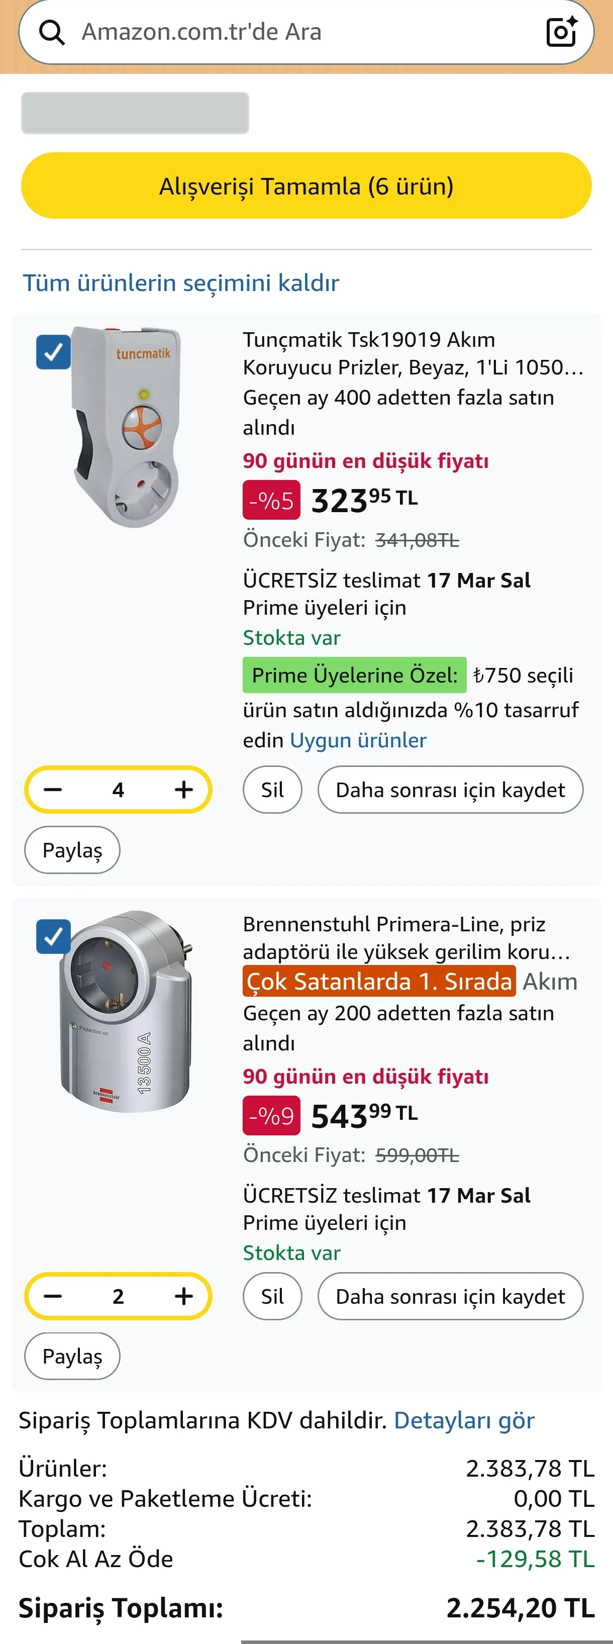This screenshot has width=613, height=1644.
Task: Share the Brennenstuhl item via Paylaş
Action: [72, 1356]
